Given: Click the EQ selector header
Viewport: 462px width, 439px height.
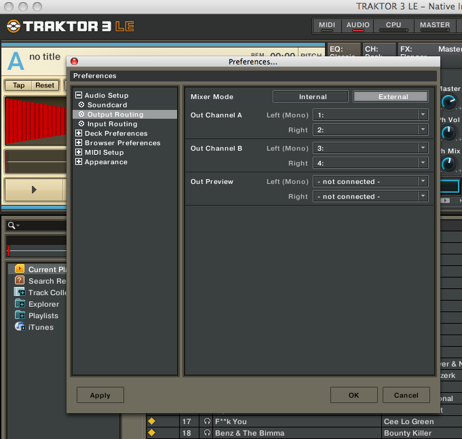Looking at the screenshot, I should (x=343, y=50).
